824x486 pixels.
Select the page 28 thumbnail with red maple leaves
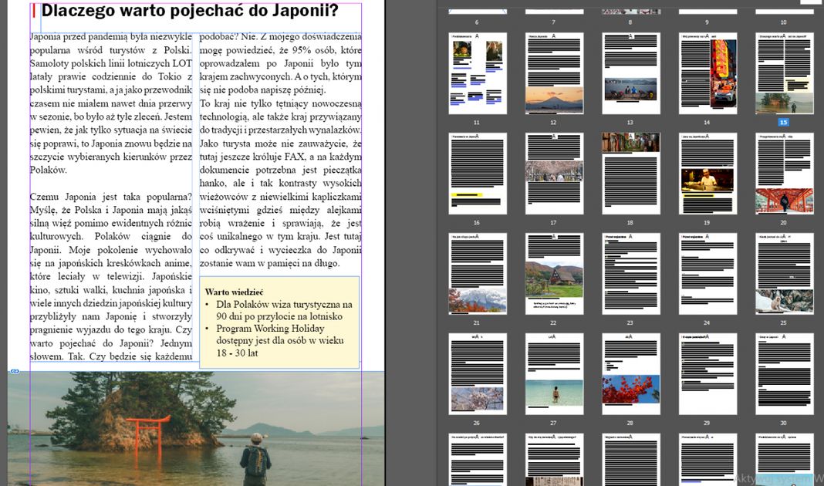pos(630,374)
